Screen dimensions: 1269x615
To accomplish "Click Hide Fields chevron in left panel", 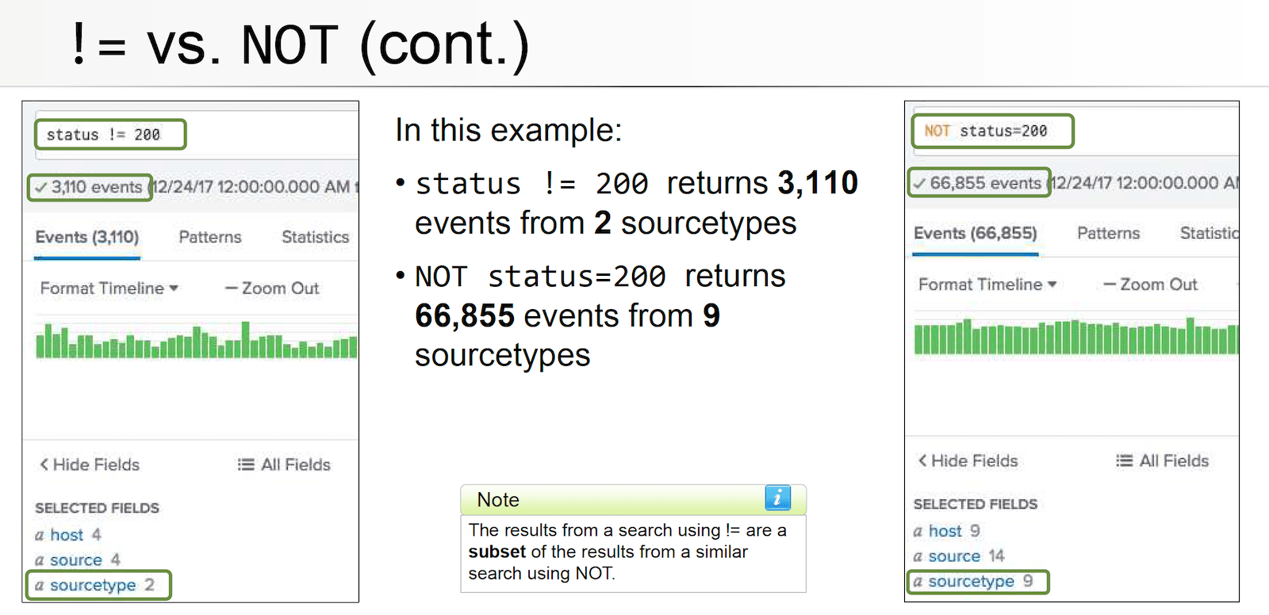I will [44, 464].
